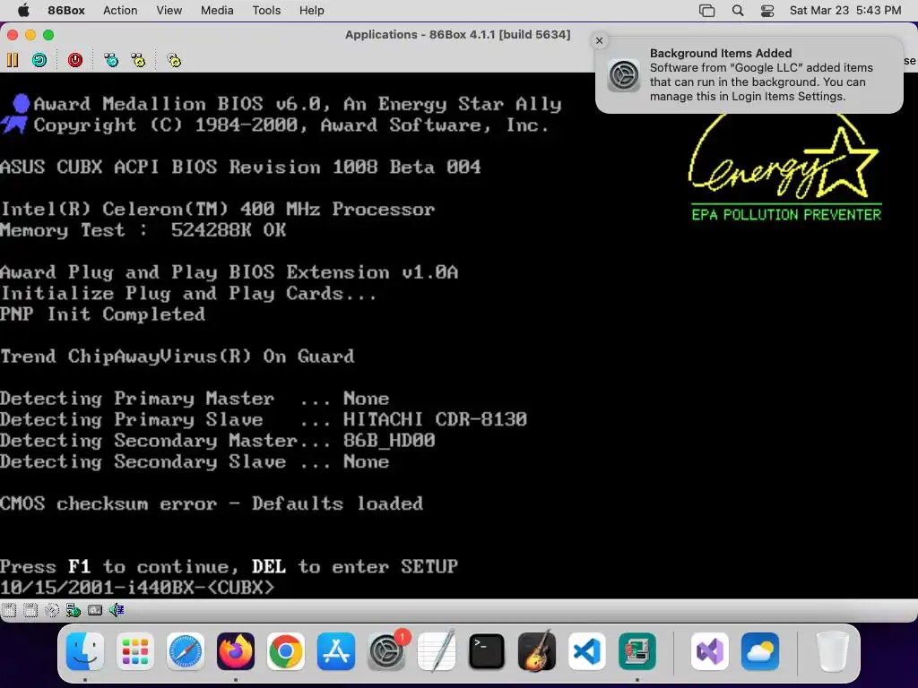Click the window title 'Applications - 86Box 4.1.1'
918x688 pixels.
point(457,35)
